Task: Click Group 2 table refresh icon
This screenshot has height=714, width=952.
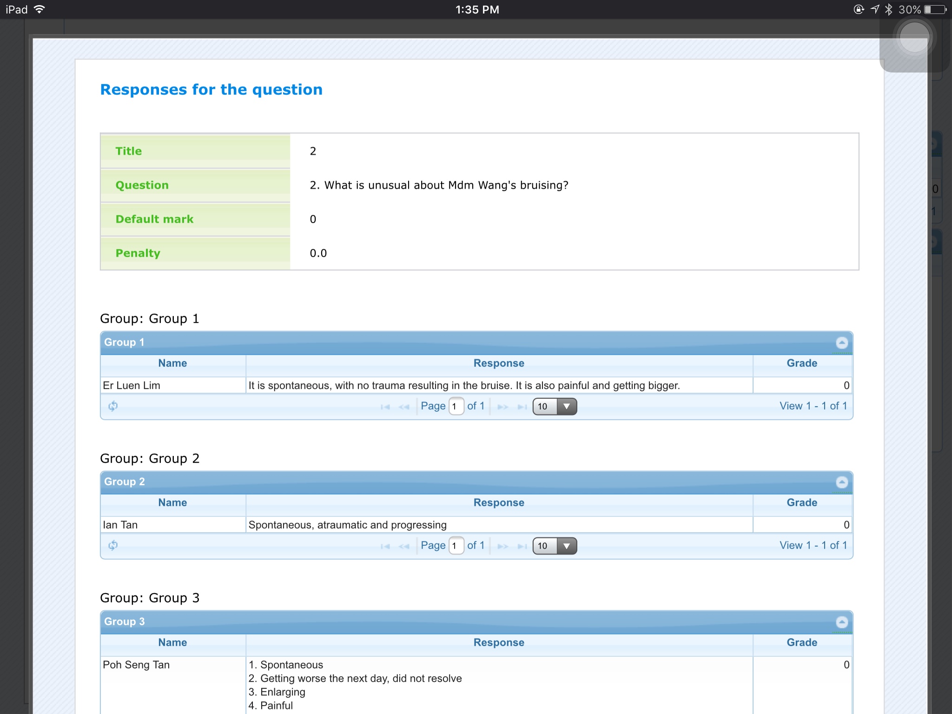Action: 113,545
